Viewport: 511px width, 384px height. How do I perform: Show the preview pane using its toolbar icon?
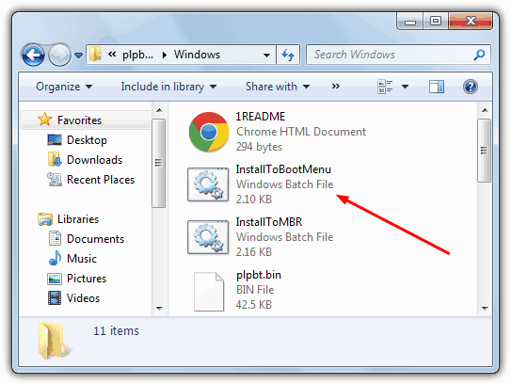coord(437,87)
